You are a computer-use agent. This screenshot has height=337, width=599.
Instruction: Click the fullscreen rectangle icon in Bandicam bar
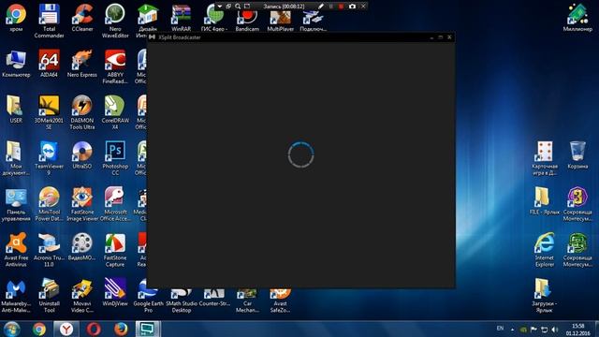(x=247, y=7)
